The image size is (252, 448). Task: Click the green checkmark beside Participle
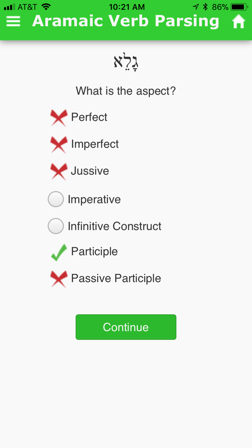click(x=59, y=252)
